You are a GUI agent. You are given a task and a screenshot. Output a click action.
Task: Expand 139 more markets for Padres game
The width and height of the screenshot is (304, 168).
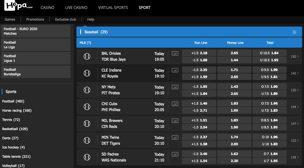click(x=295, y=157)
